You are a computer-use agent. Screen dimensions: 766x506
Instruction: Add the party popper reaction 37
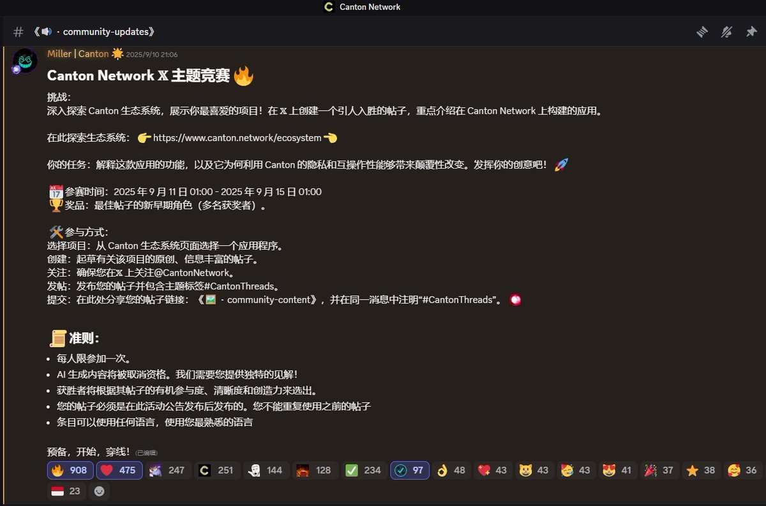coord(659,470)
